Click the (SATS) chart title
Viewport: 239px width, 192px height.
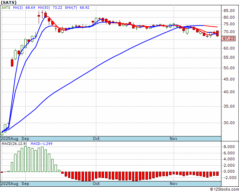tap(8, 2)
